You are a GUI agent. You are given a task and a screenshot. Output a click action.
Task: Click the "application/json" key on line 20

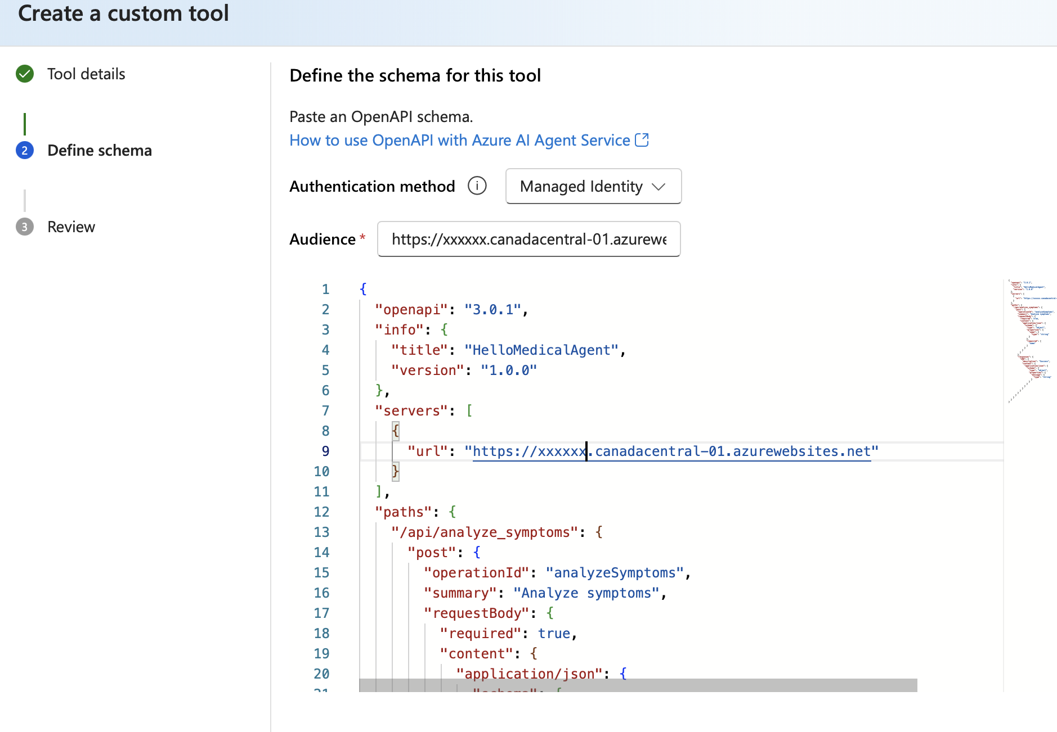click(x=530, y=674)
